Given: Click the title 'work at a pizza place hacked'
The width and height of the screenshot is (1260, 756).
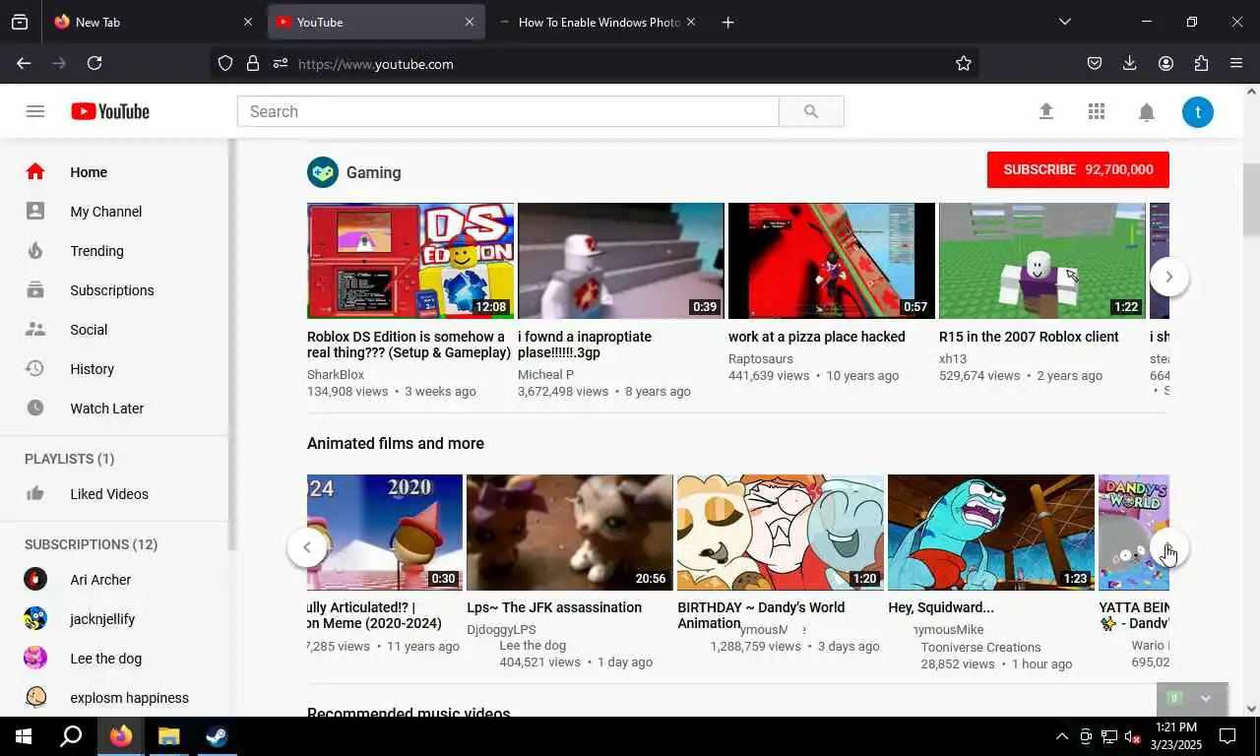Looking at the screenshot, I should 817,337.
